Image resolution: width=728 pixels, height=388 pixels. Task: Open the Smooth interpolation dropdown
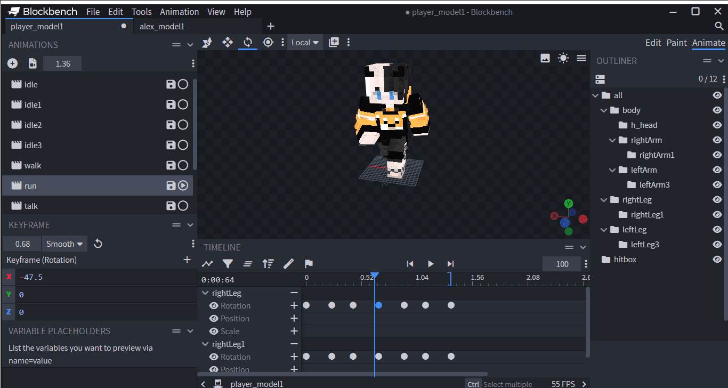pos(64,244)
